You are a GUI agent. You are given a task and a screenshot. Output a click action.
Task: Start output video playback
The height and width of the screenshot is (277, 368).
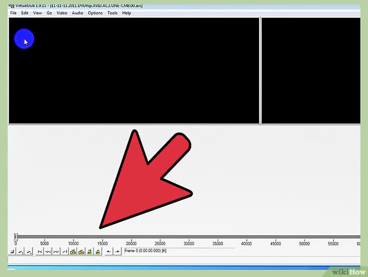pyautogui.click(x=29, y=252)
